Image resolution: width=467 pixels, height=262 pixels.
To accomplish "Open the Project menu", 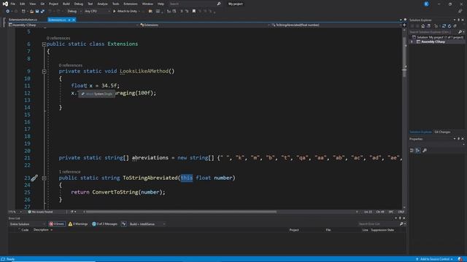I will point(53,4).
